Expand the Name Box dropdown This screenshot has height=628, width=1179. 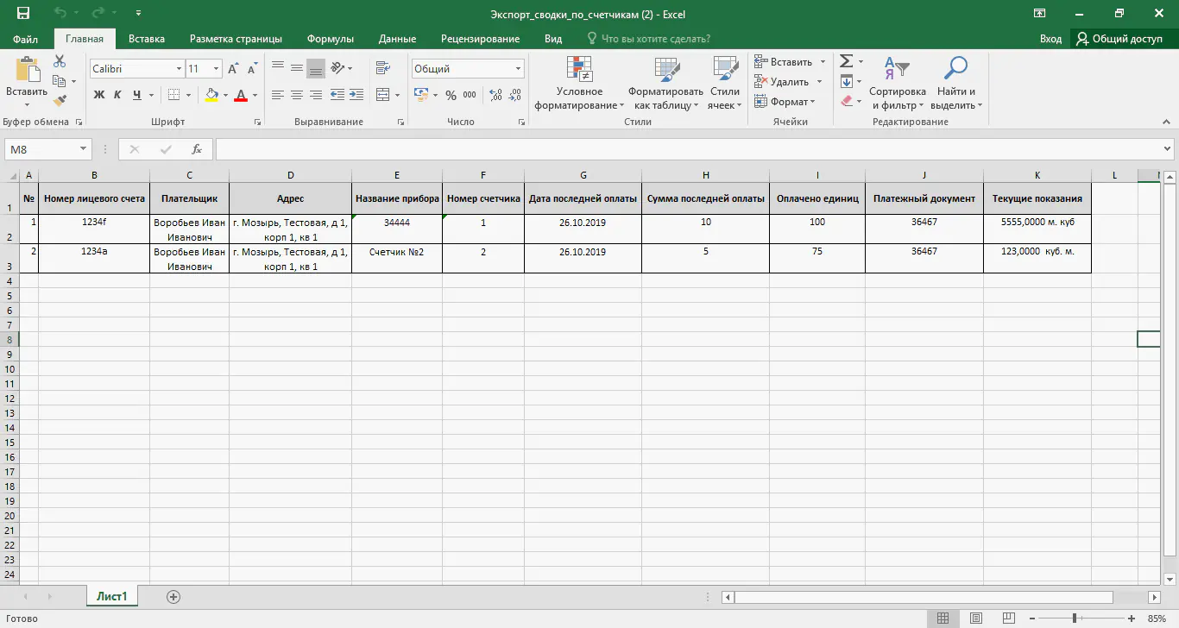[x=84, y=149]
